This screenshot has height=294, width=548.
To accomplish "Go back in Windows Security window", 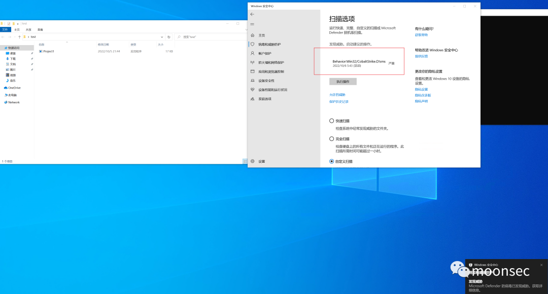I will (x=252, y=14).
